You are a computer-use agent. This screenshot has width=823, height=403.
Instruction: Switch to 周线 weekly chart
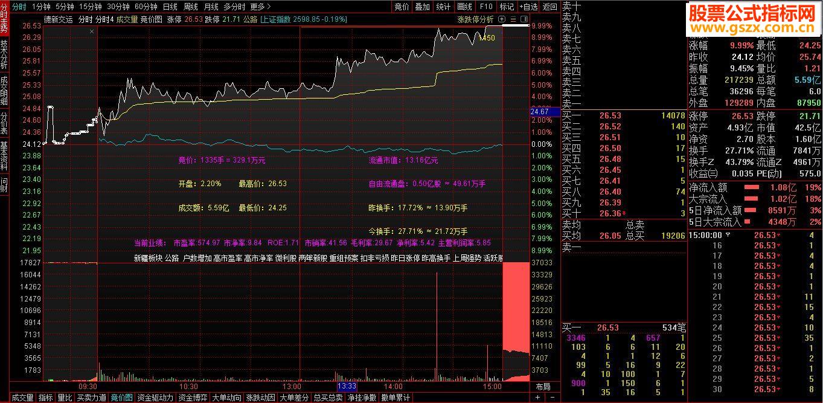pyautogui.click(x=191, y=7)
